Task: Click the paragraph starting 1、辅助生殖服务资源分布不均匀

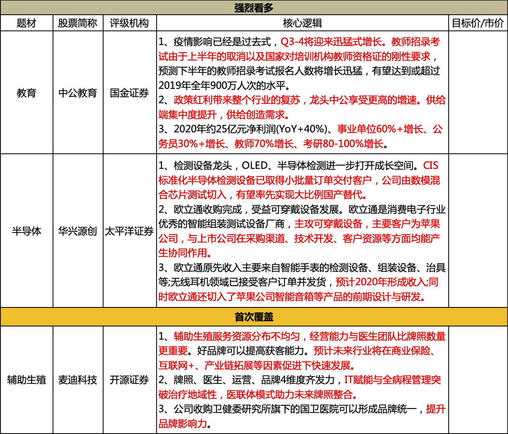Action: (x=302, y=351)
